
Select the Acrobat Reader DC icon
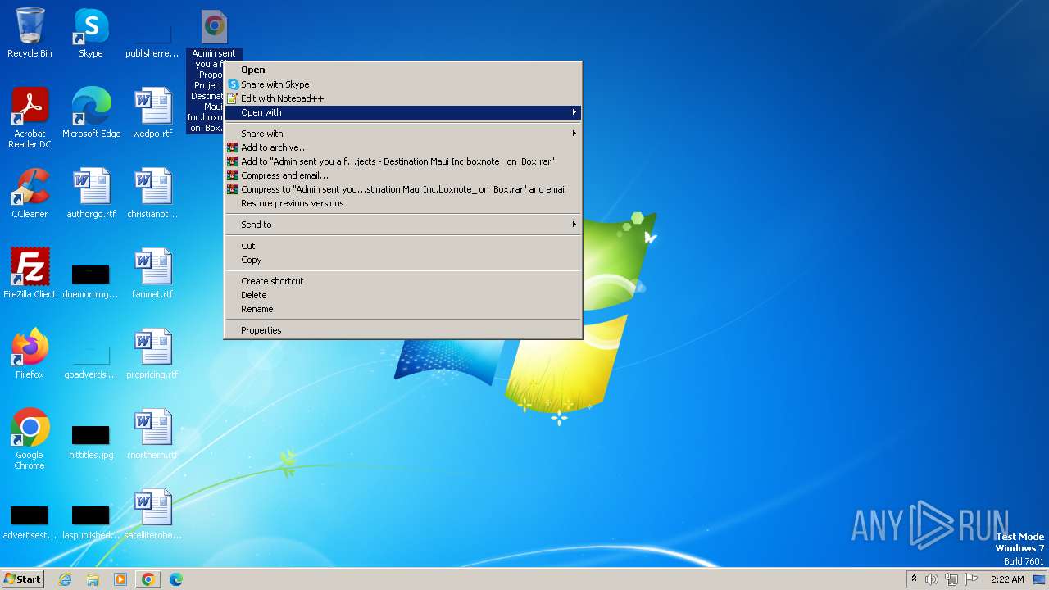[30, 118]
